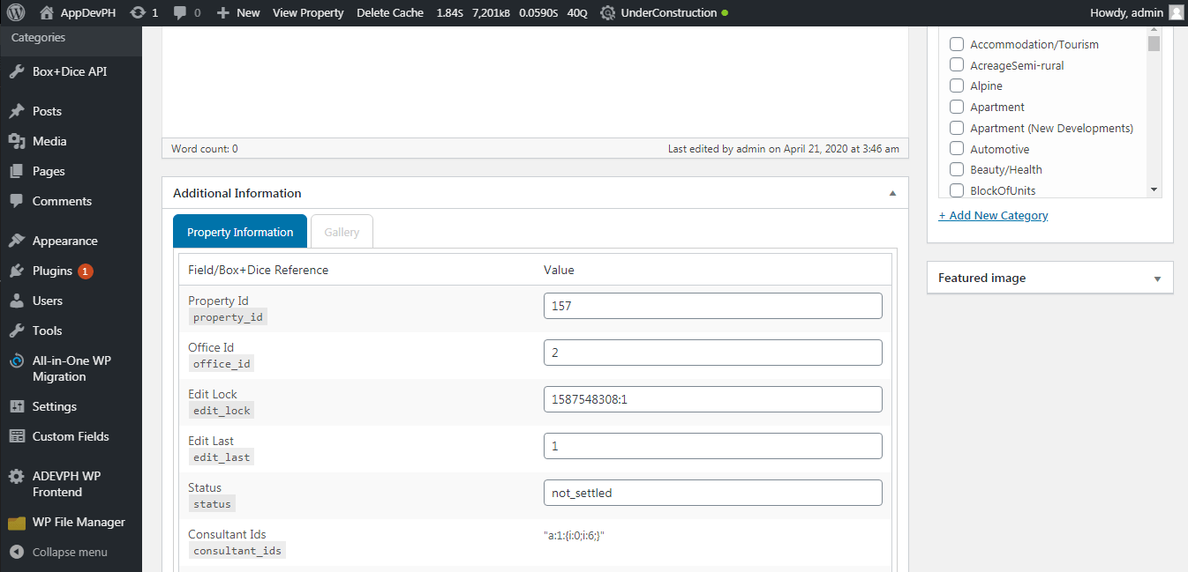Switch to the Property Information tab

(240, 232)
